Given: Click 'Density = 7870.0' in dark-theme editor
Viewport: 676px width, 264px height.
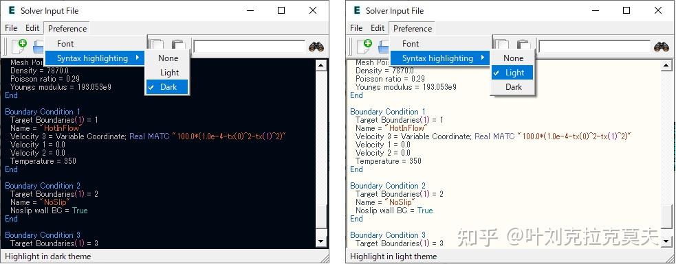Looking at the screenshot, I should 39,71.
